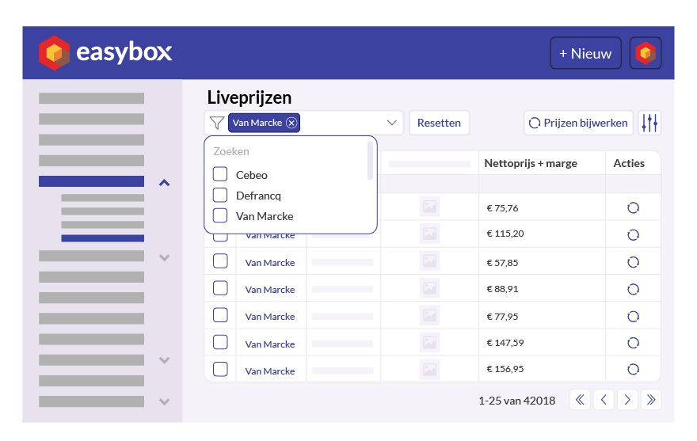Click the Nettoprijs + marge column header

[531, 163]
